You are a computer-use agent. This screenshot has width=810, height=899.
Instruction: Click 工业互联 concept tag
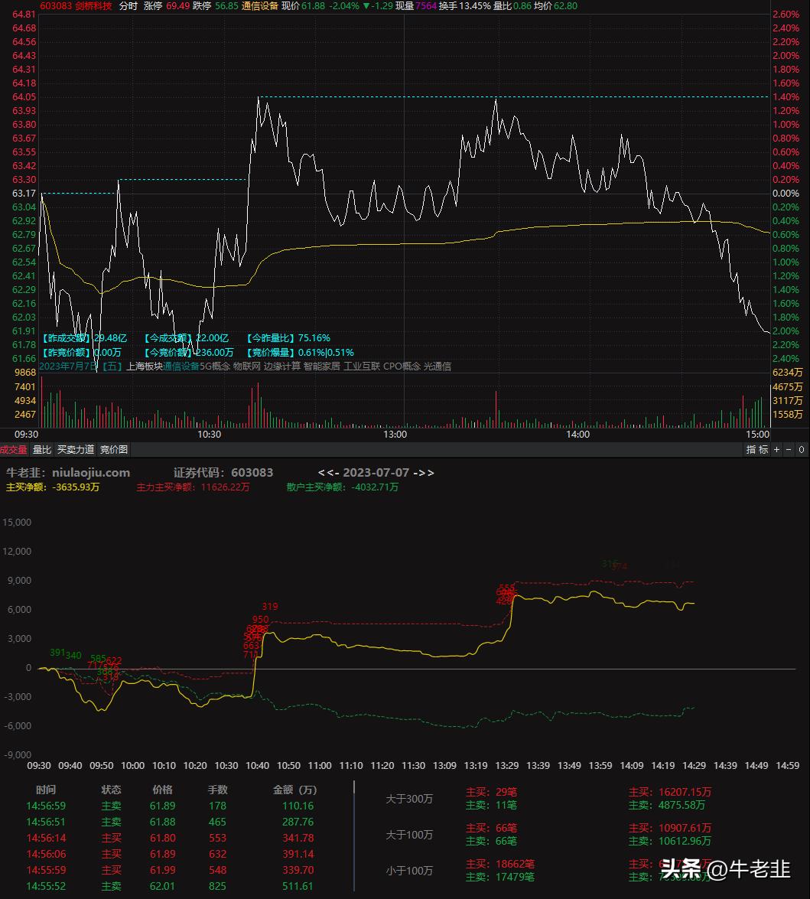[362, 366]
